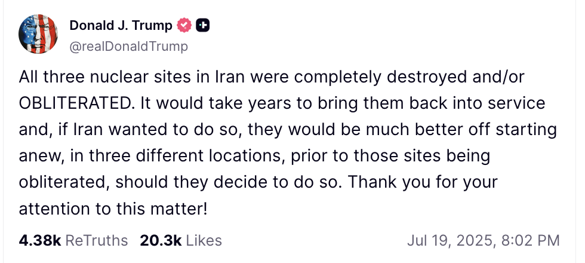The width and height of the screenshot is (585, 263).
Task: Click the "ReTruths" label text
Action: coord(96,240)
